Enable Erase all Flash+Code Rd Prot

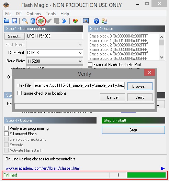(90, 65)
